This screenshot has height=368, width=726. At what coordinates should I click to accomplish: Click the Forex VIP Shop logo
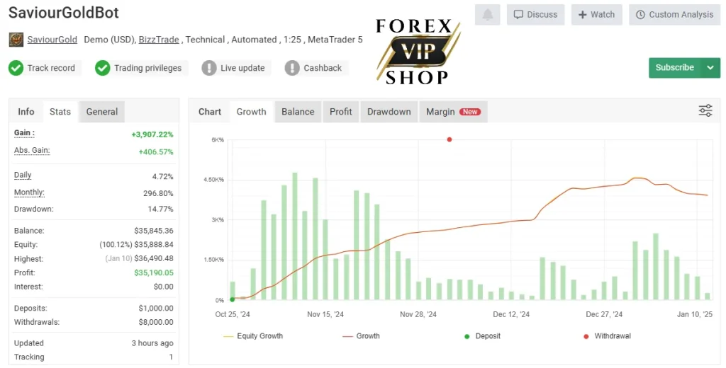pyautogui.click(x=418, y=52)
